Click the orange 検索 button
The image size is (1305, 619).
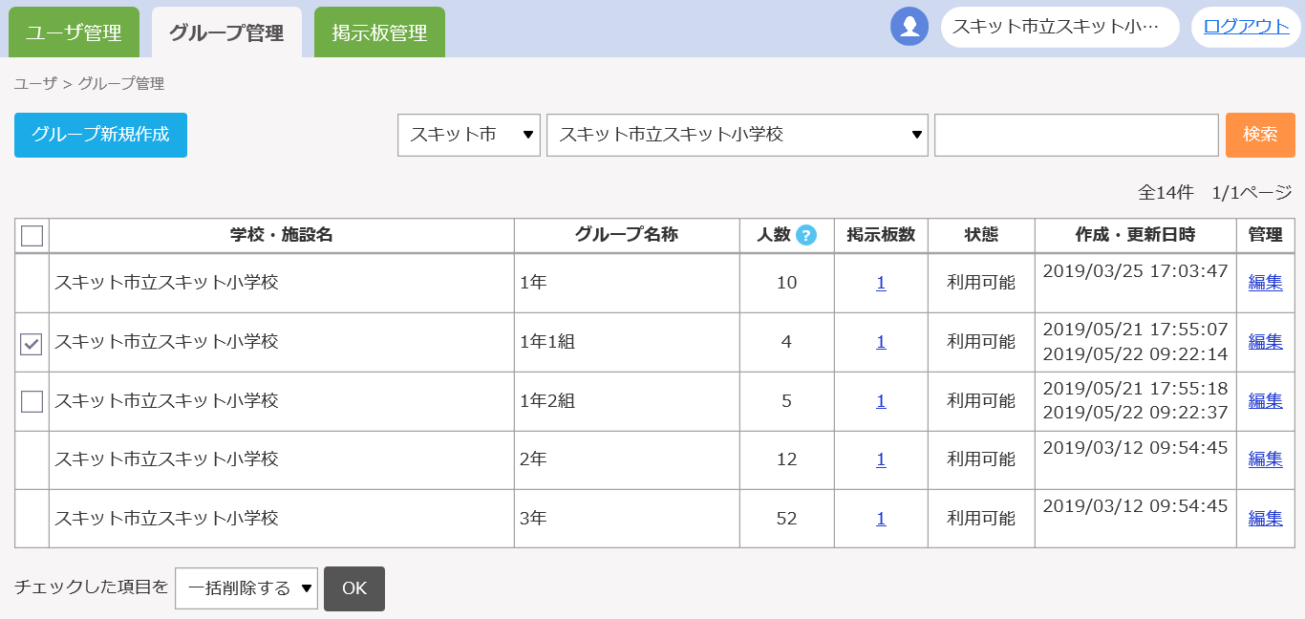tap(1260, 135)
